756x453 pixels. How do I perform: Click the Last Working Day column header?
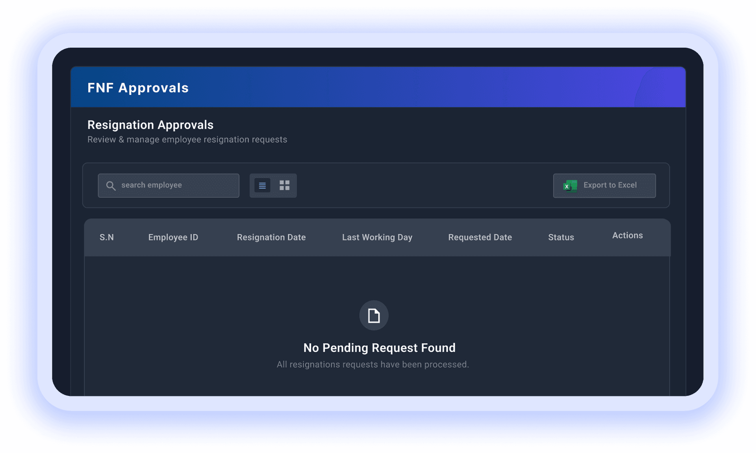pos(377,237)
